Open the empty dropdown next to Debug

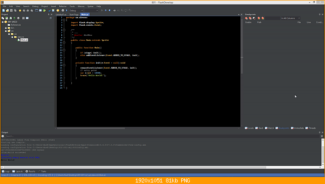click(x=91, y=10)
